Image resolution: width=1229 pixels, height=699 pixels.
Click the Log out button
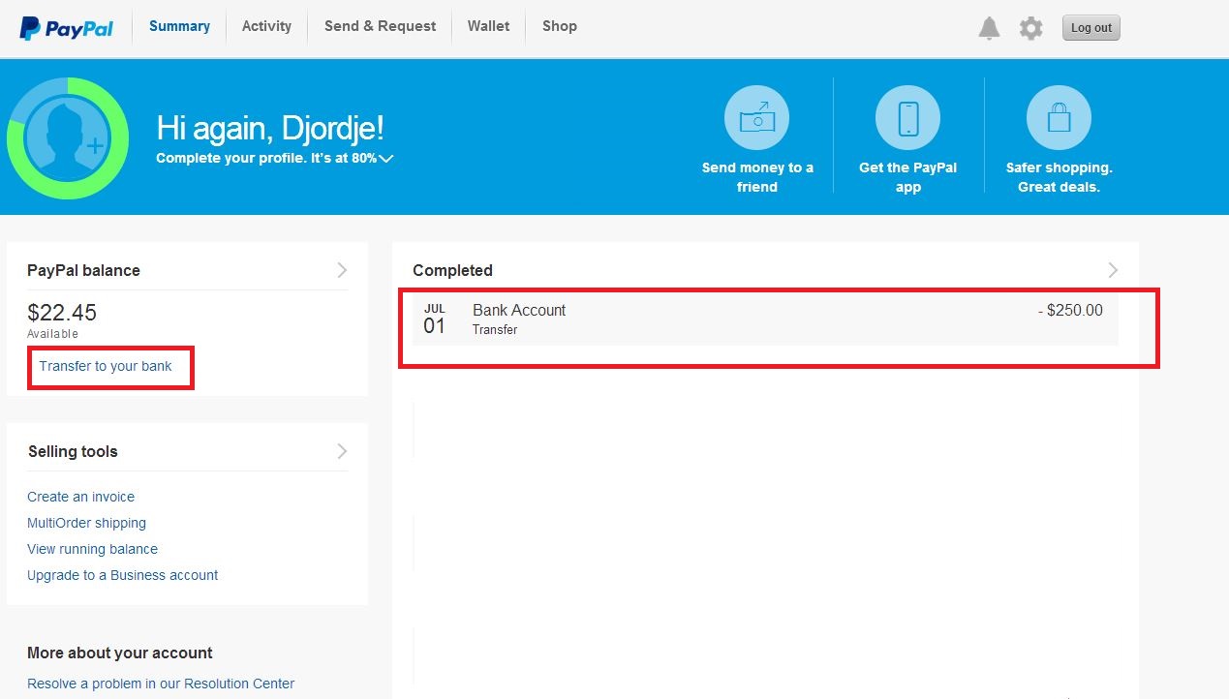pos(1091,27)
